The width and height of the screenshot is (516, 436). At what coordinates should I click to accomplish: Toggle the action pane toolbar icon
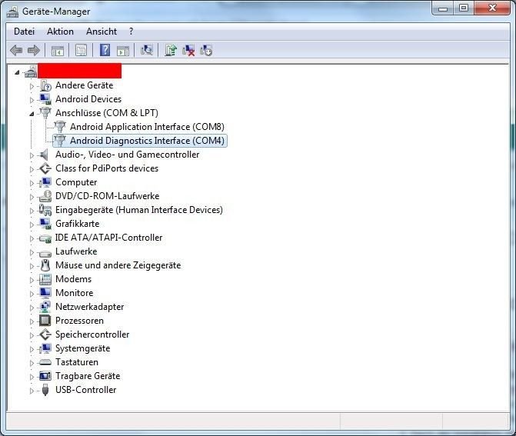pyautogui.click(x=123, y=51)
